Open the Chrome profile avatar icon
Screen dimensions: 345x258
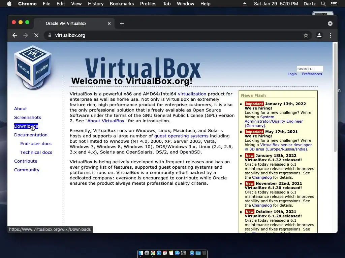[319, 35]
